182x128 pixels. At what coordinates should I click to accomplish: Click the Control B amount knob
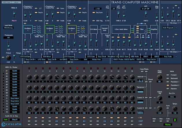point(159,108)
